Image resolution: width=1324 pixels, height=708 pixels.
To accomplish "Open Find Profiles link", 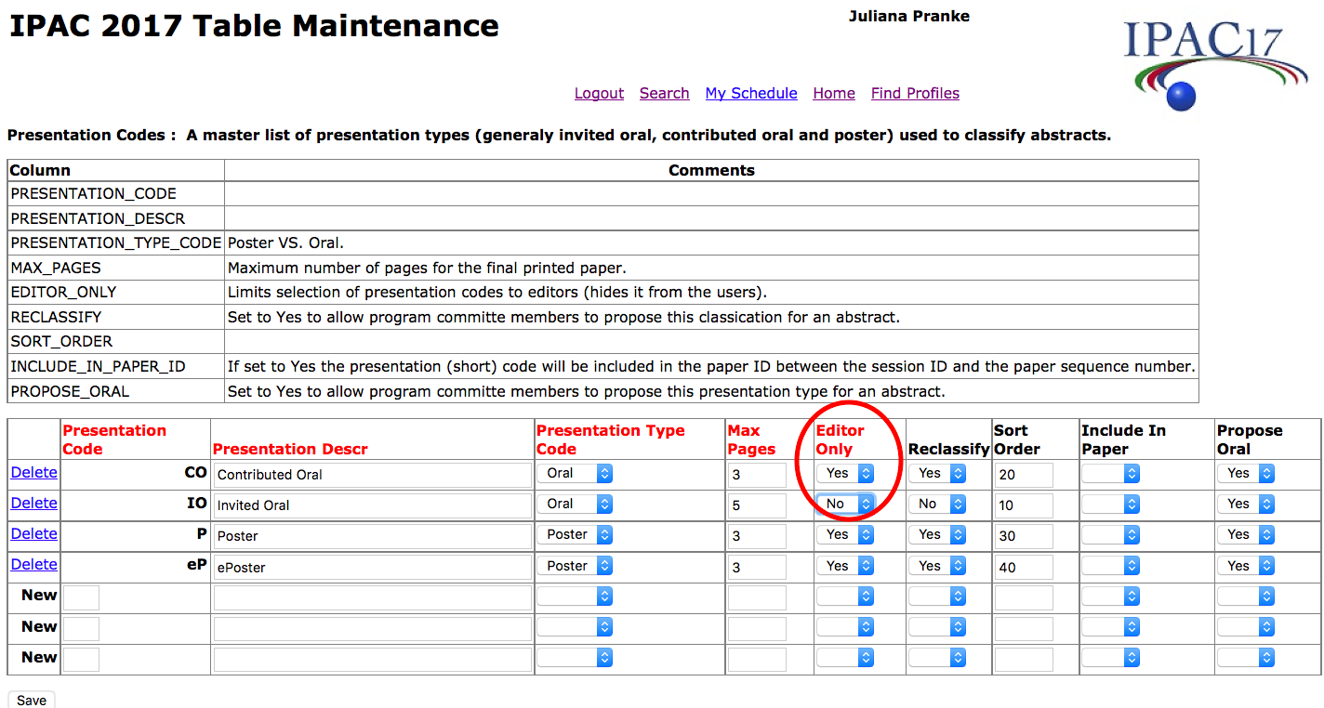I will click(915, 93).
